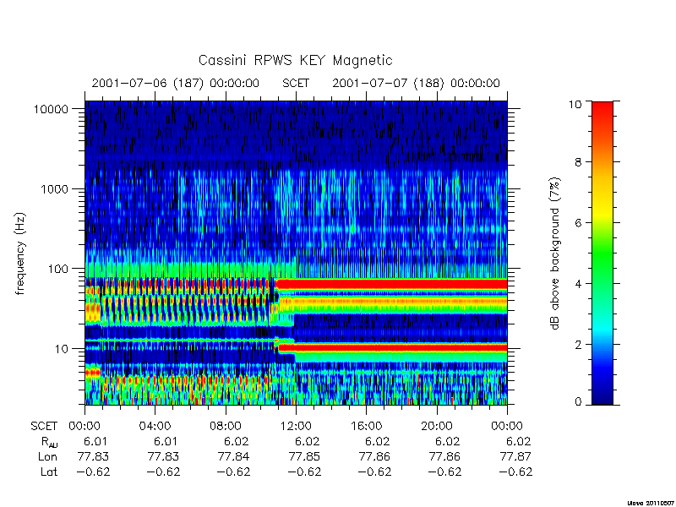
Task: Click the 08:00 SCET time label
Action: pyautogui.click(x=226, y=427)
